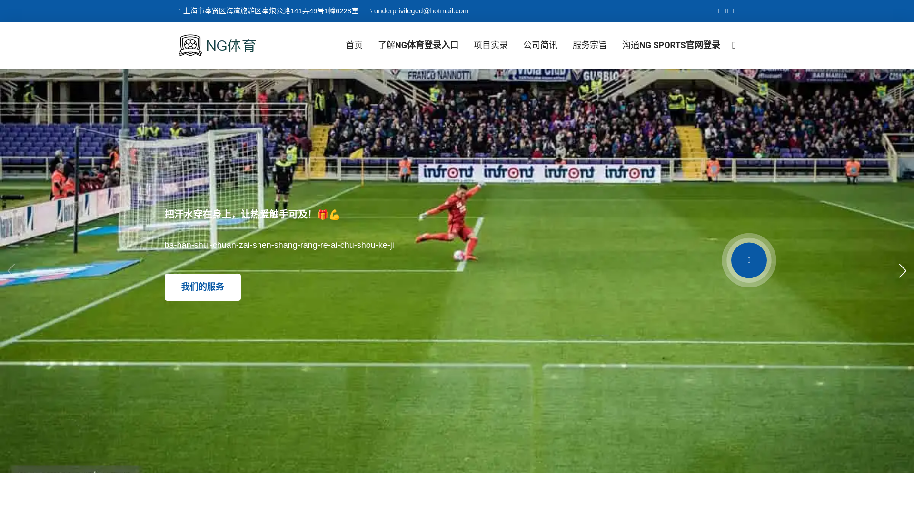
Task: Go to next slide with right arrow
Action: tap(902, 271)
